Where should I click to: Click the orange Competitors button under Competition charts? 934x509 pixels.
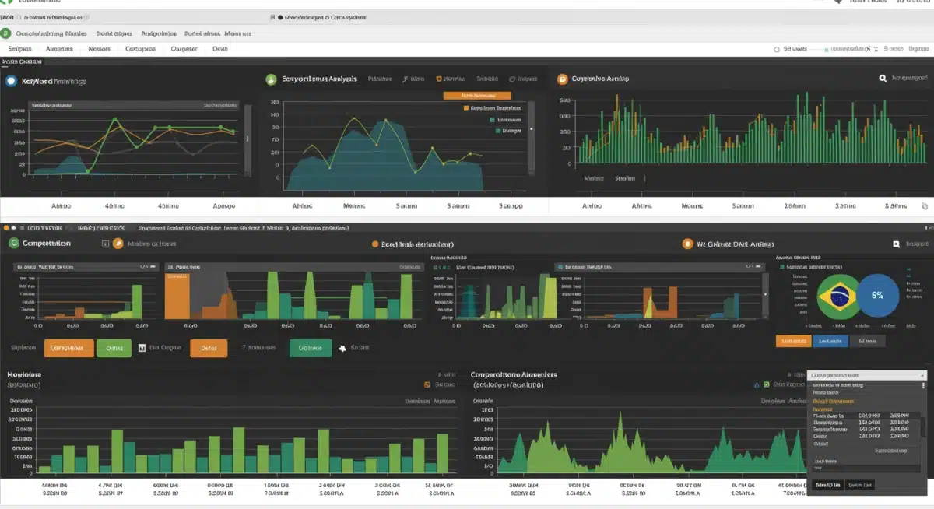68,348
